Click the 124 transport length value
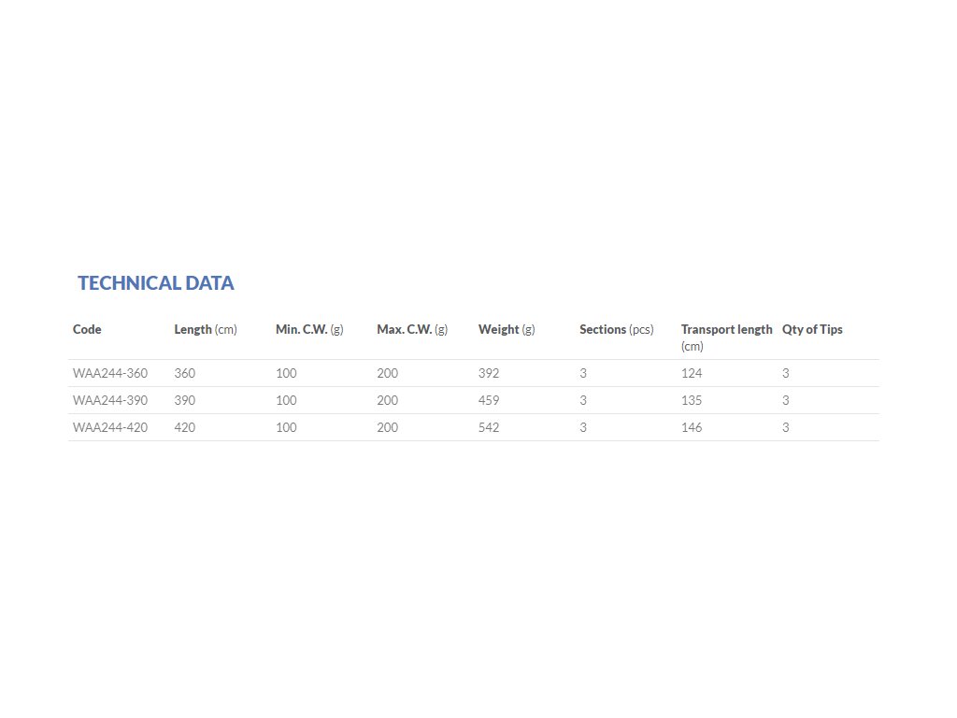The width and height of the screenshot is (957, 718). pyautogui.click(x=692, y=373)
